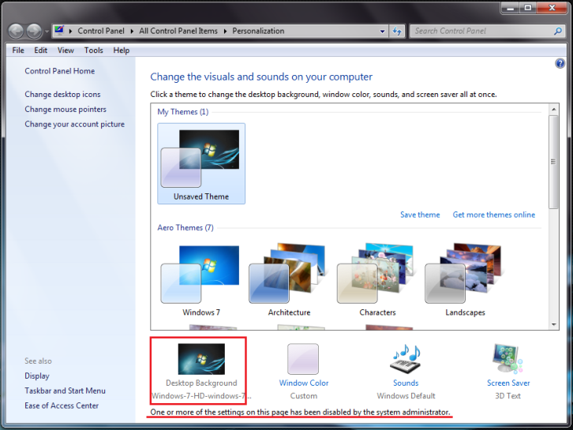Screen dimensions: 573x430
Task: Click the Desktop Background icon
Action: coord(201,359)
